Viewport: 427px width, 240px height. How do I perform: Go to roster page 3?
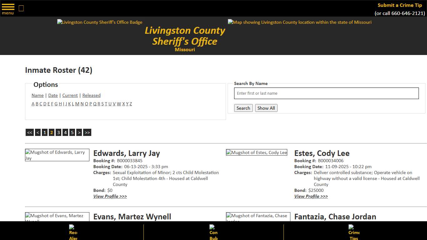pyautogui.click(x=58, y=132)
